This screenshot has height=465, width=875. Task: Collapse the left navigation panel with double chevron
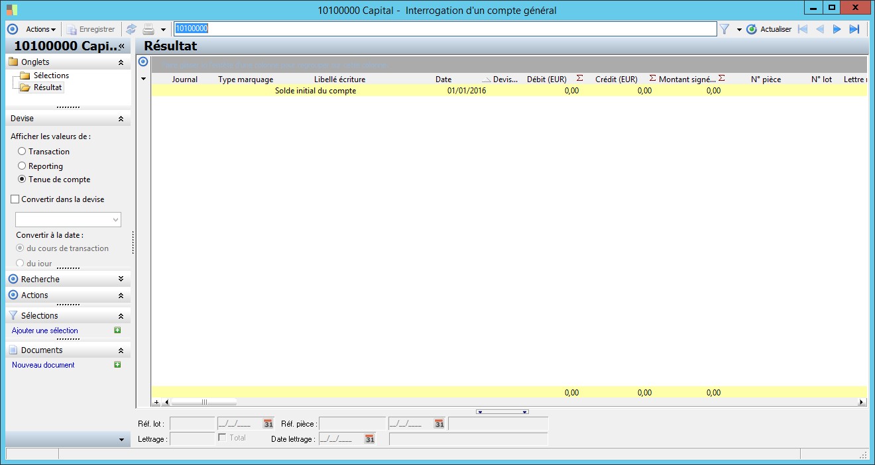(121, 46)
